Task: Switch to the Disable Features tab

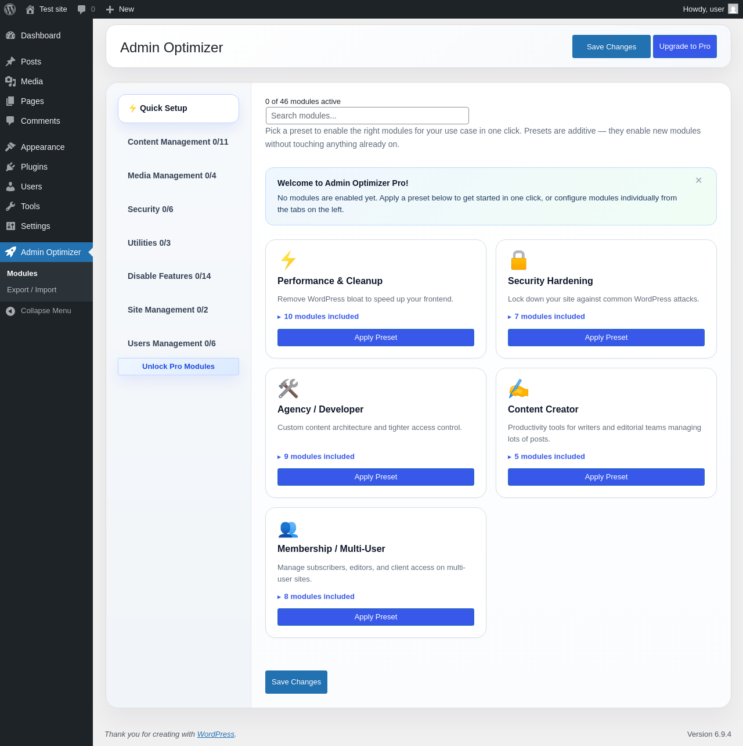Action: tap(178, 276)
